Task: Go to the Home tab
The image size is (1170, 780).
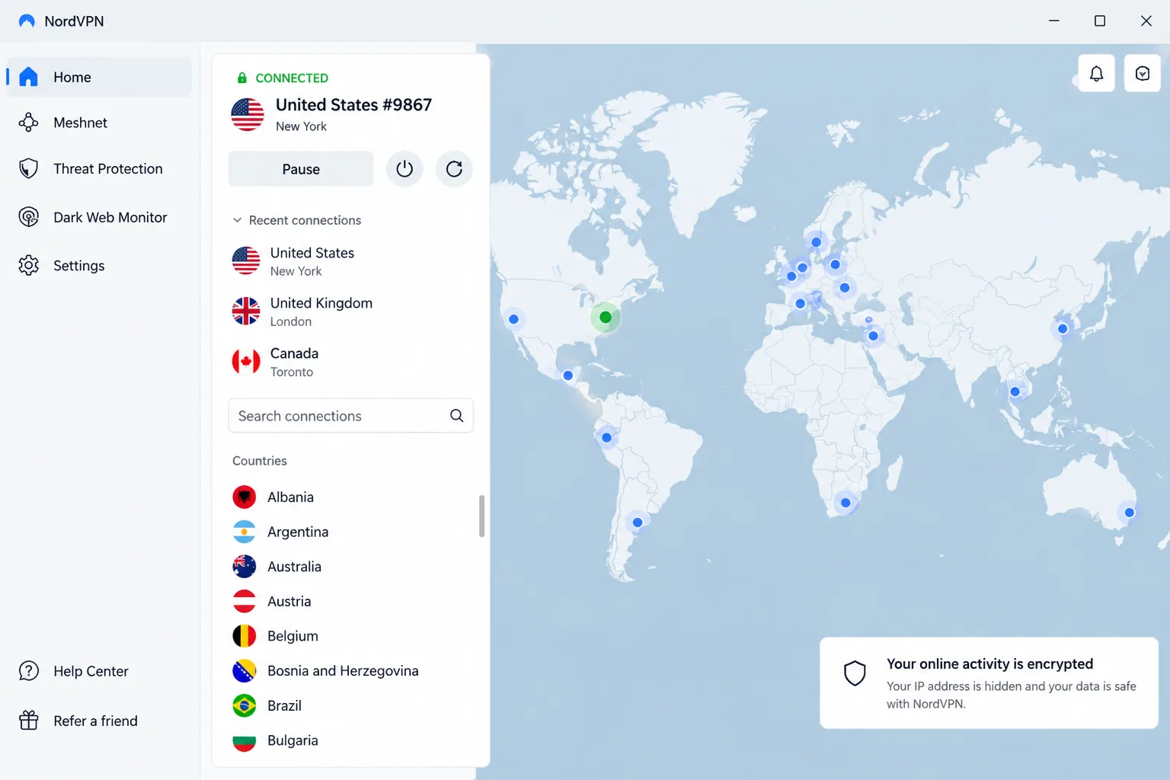Action: tap(99, 77)
